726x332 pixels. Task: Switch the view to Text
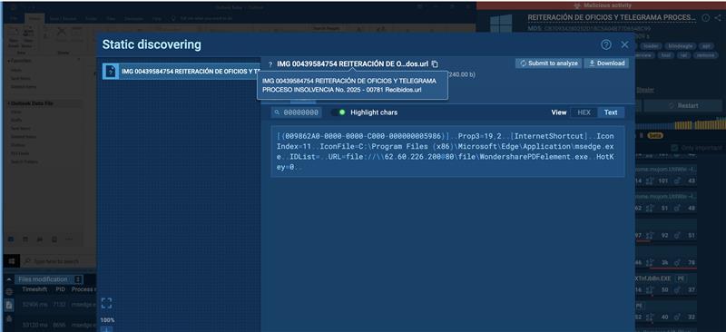[x=611, y=112]
